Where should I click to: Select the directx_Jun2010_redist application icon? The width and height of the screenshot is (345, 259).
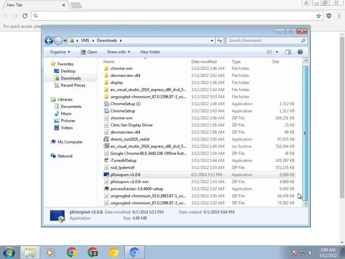[x=106, y=139]
